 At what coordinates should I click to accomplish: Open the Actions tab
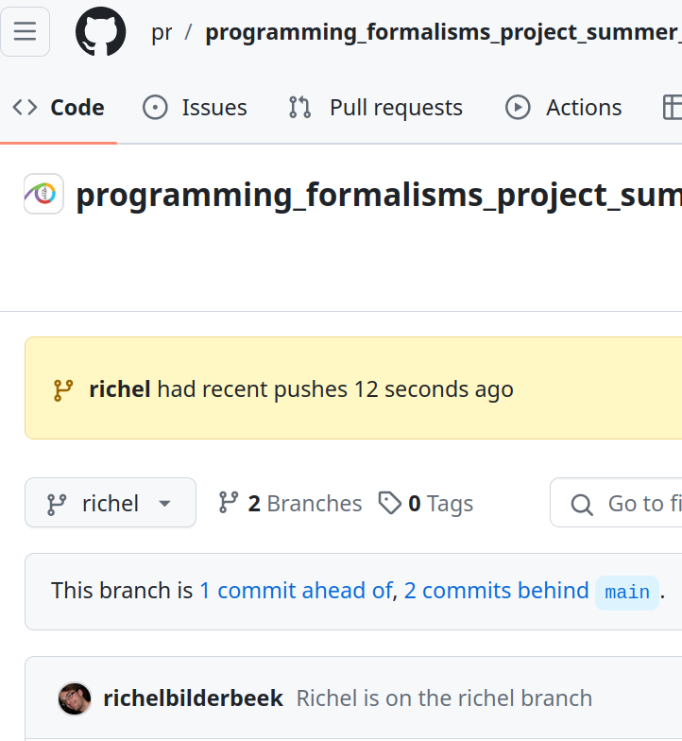563,108
